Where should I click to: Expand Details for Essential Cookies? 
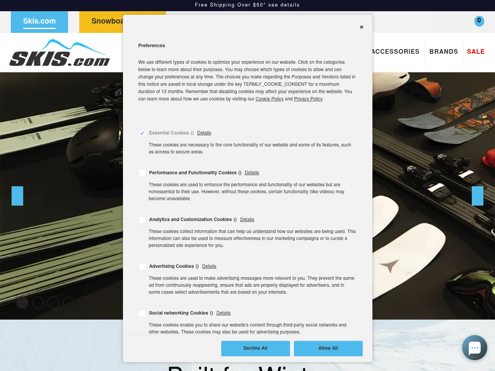pos(204,133)
